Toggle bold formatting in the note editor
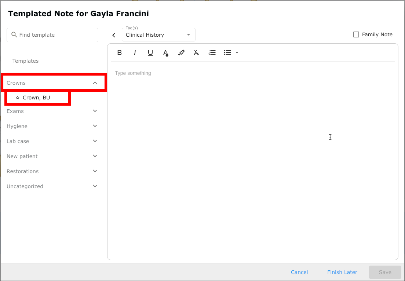 (x=119, y=53)
